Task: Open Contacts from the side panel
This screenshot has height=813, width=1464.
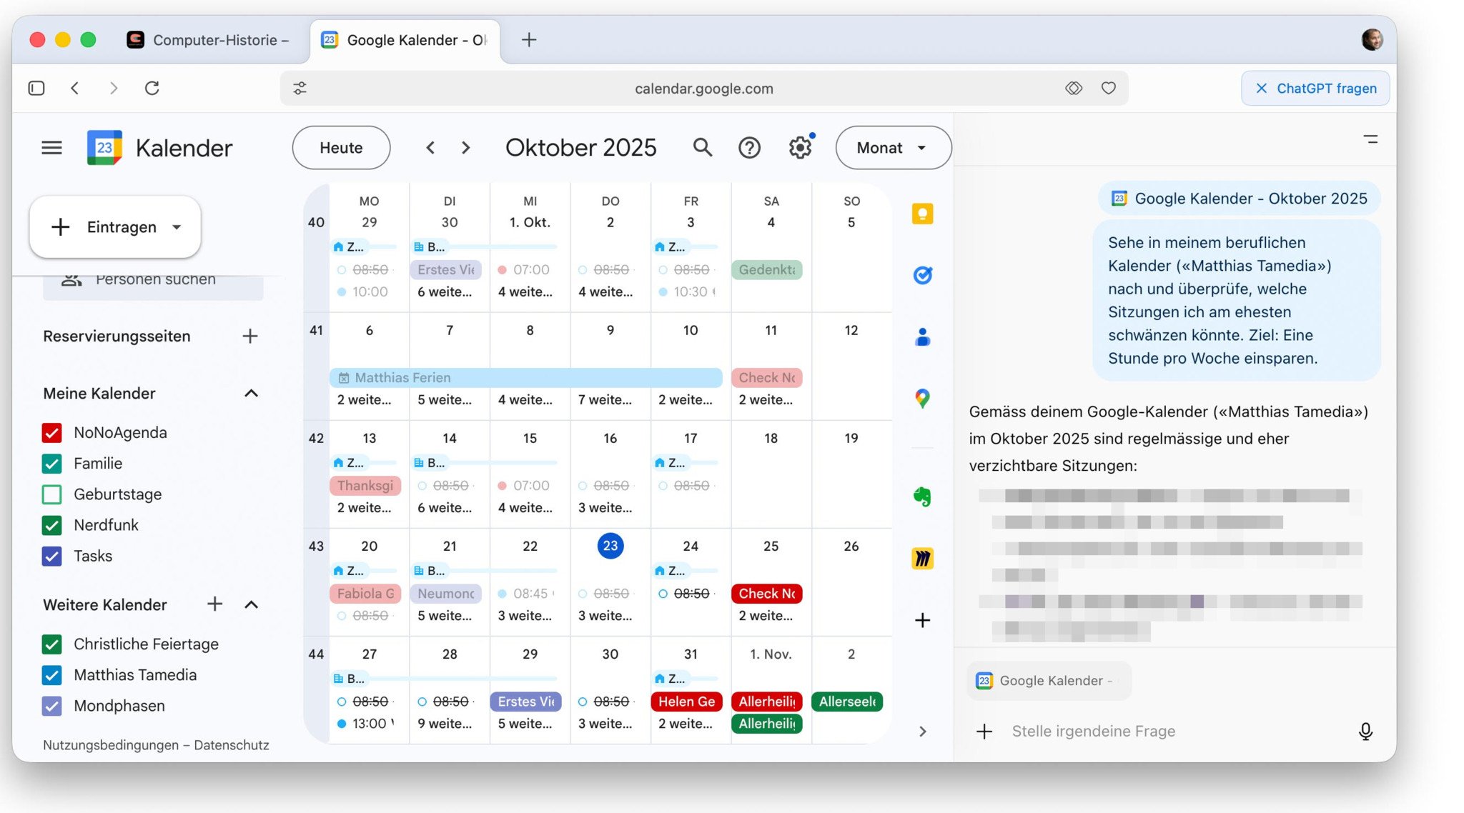Action: (x=922, y=336)
